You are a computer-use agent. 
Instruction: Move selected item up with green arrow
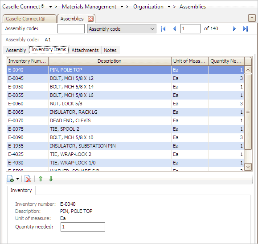click(41, 179)
